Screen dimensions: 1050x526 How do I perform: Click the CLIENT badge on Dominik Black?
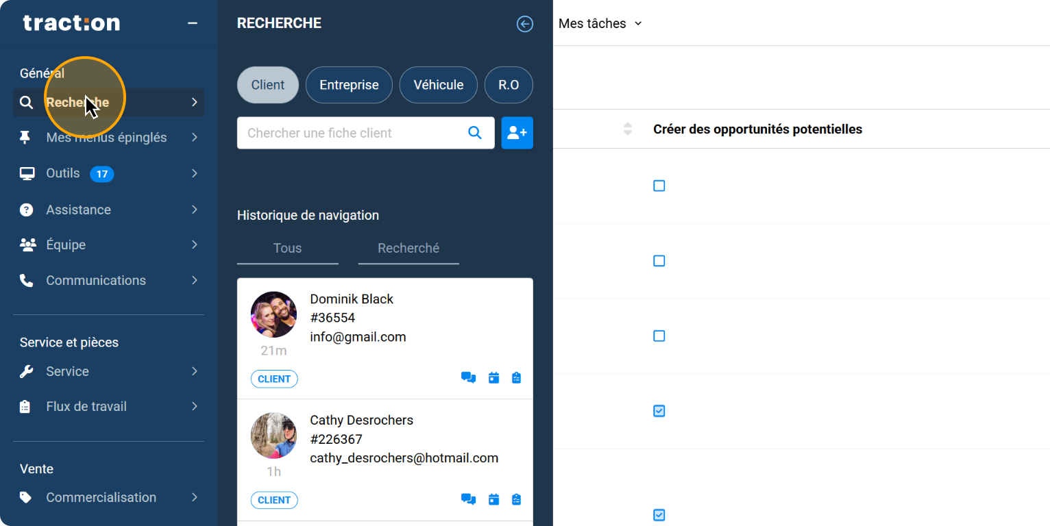click(x=274, y=379)
